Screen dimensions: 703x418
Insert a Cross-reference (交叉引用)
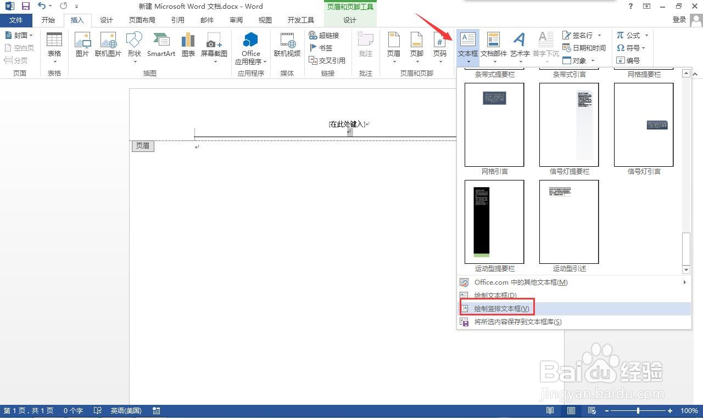point(327,60)
